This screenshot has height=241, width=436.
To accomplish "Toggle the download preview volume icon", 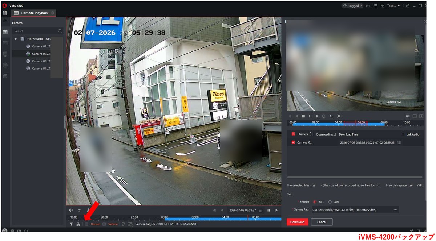I will [x=408, y=116].
